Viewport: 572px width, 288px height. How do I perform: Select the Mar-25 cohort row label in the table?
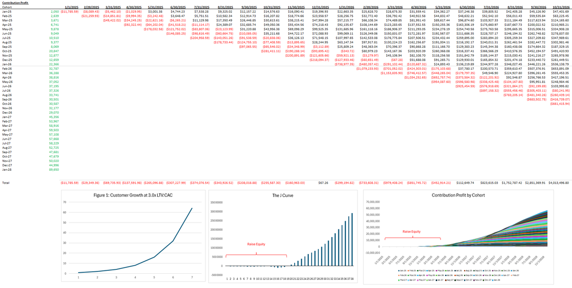click(x=7, y=21)
